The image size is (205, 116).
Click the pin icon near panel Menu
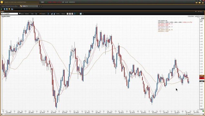pyautogui.click(x=196, y=12)
